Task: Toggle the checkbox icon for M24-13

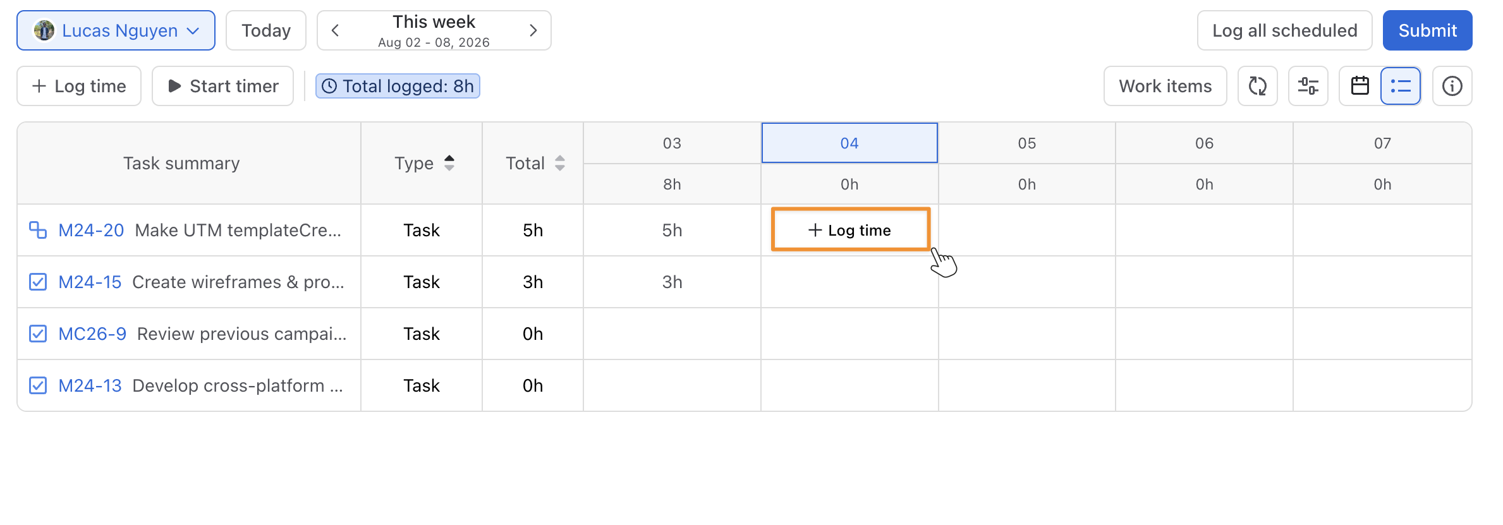Action: pyautogui.click(x=38, y=385)
